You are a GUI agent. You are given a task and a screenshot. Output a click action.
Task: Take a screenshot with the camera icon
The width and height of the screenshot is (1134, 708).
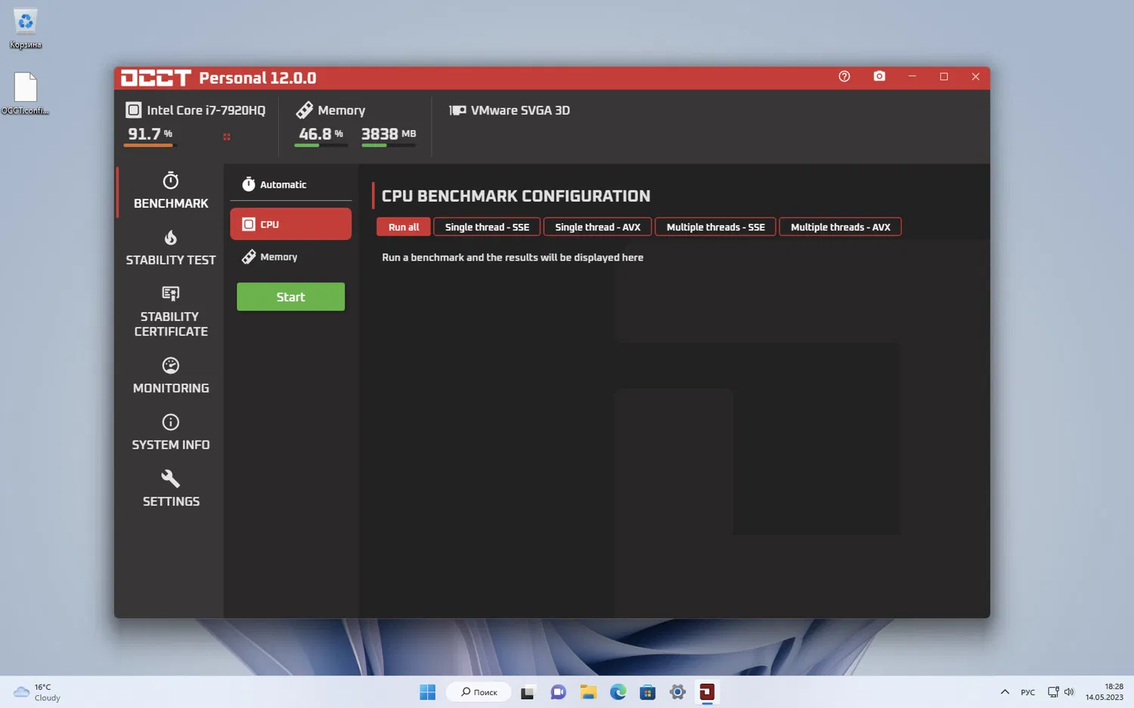879,76
